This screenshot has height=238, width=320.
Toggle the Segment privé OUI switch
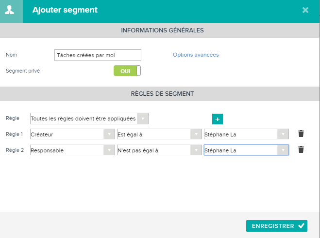(x=127, y=71)
